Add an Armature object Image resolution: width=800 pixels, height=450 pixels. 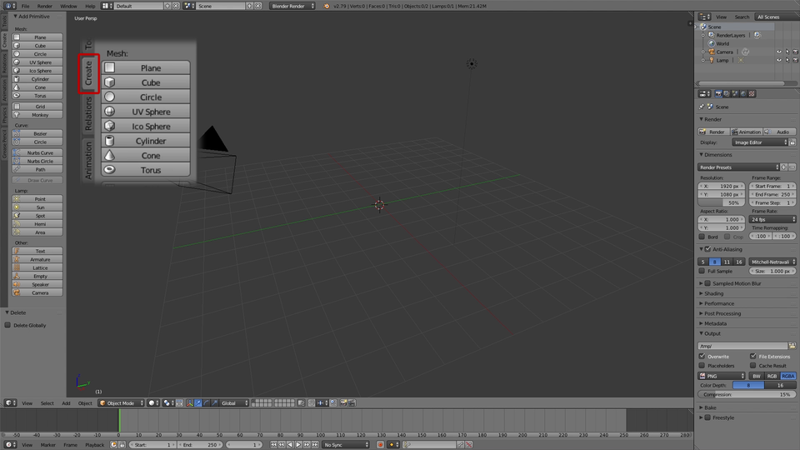tap(37, 259)
